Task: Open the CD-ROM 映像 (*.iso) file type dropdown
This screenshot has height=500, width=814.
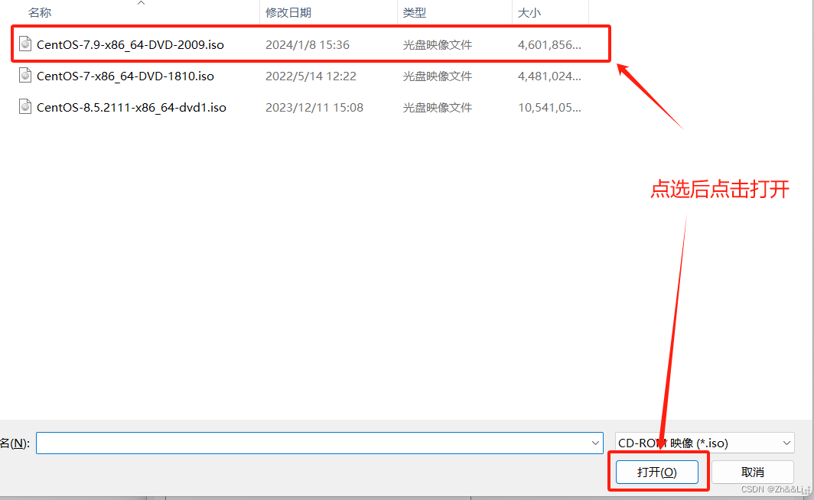Action: [x=705, y=443]
